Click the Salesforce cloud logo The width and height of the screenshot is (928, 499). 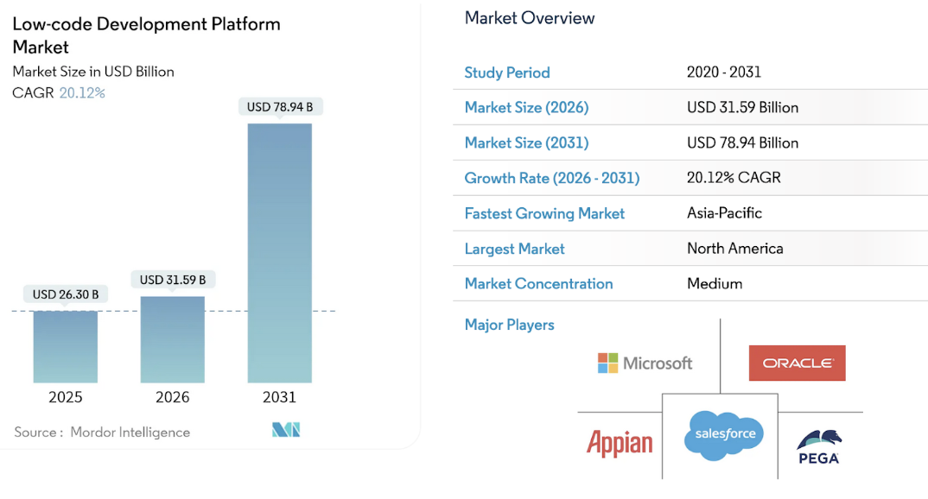[x=720, y=433]
